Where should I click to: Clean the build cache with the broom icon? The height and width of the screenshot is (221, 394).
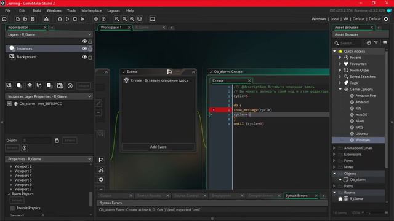pyautogui.click(x=82, y=19)
